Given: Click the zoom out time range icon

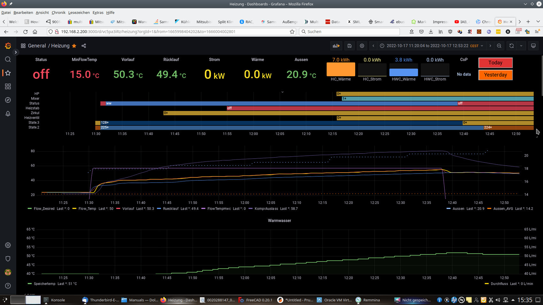Looking at the screenshot, I should point(499,46).
